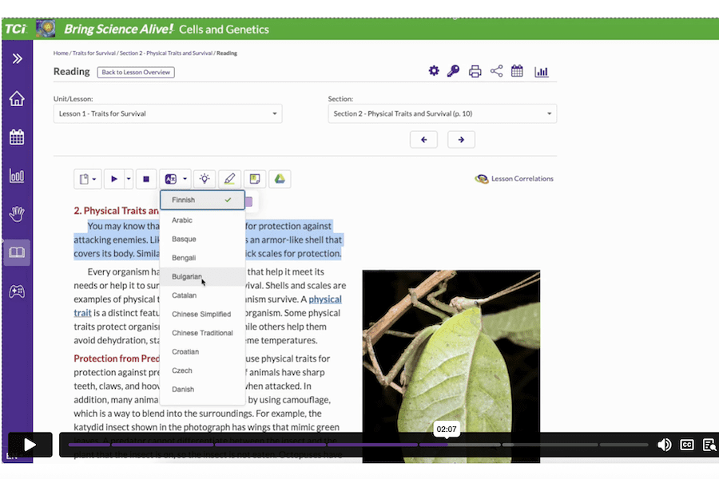Open the Unit/Lesson dropdown
The image size is (719, 479).
pos(168,113)
